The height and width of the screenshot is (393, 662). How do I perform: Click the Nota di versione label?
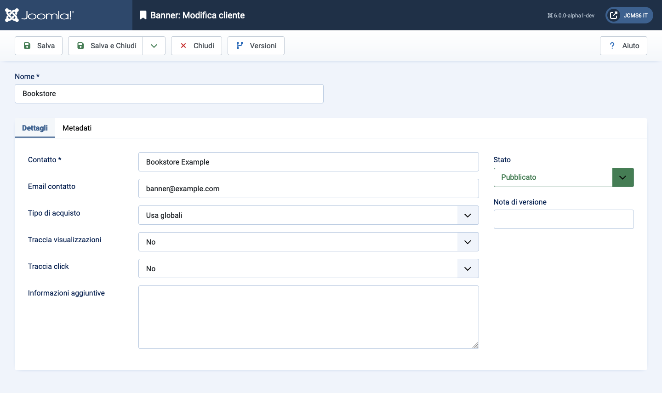520,202
